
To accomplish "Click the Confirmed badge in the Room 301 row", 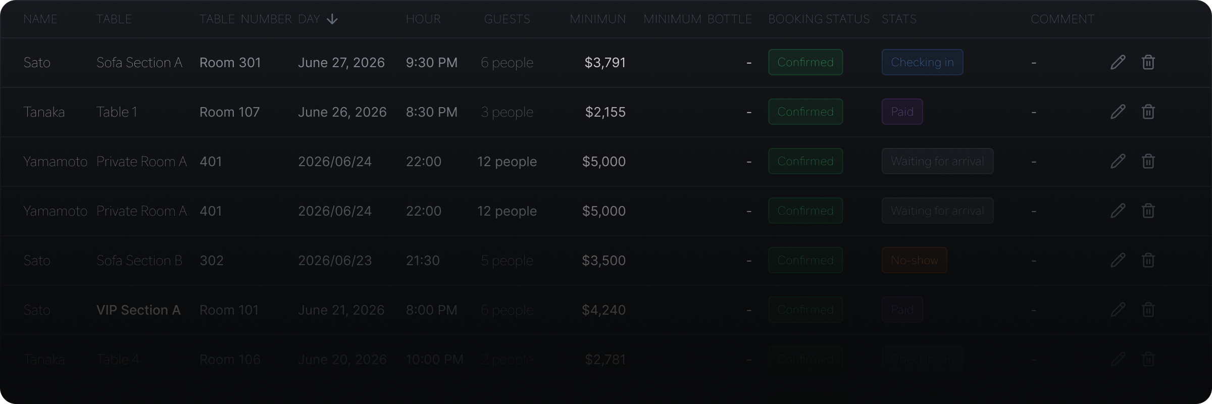I will (805, 62).
